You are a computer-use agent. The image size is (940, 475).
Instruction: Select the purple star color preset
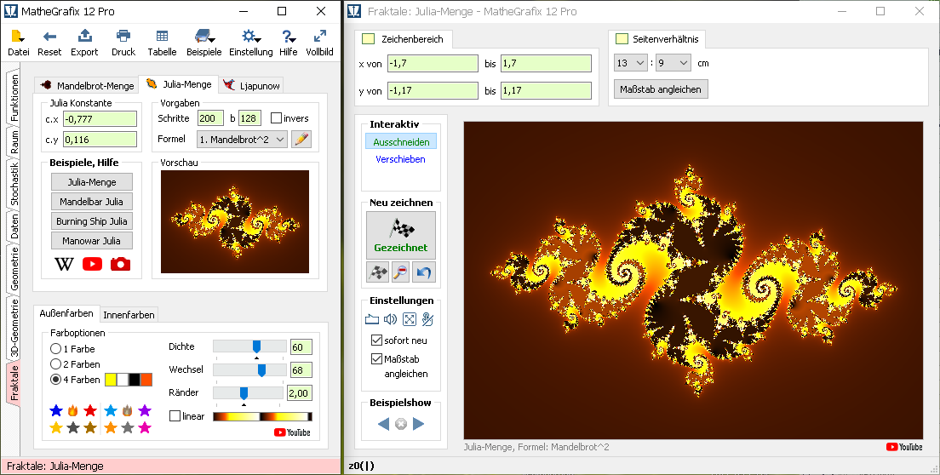coord(145,411)
